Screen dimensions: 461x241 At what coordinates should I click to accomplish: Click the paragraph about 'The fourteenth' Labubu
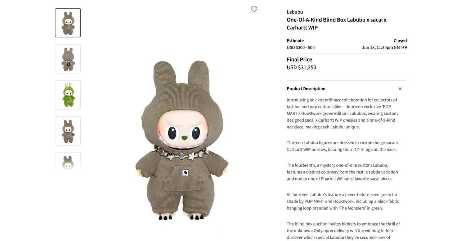pos(342,172)
